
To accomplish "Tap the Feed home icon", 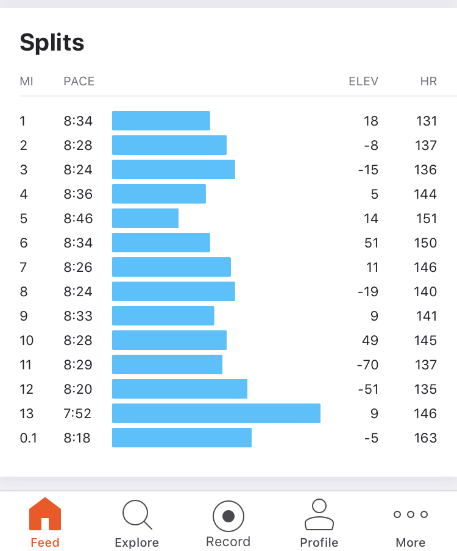I will point(45,514).
